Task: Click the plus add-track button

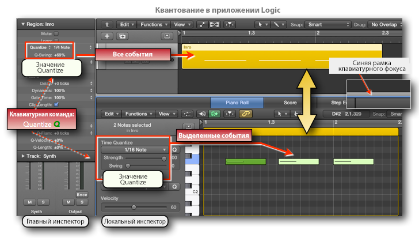Action: [107, 36]
